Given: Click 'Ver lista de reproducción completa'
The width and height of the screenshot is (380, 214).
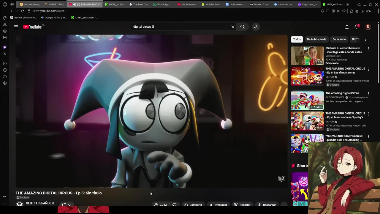Looking at the screenshot, I should (344, 101).
